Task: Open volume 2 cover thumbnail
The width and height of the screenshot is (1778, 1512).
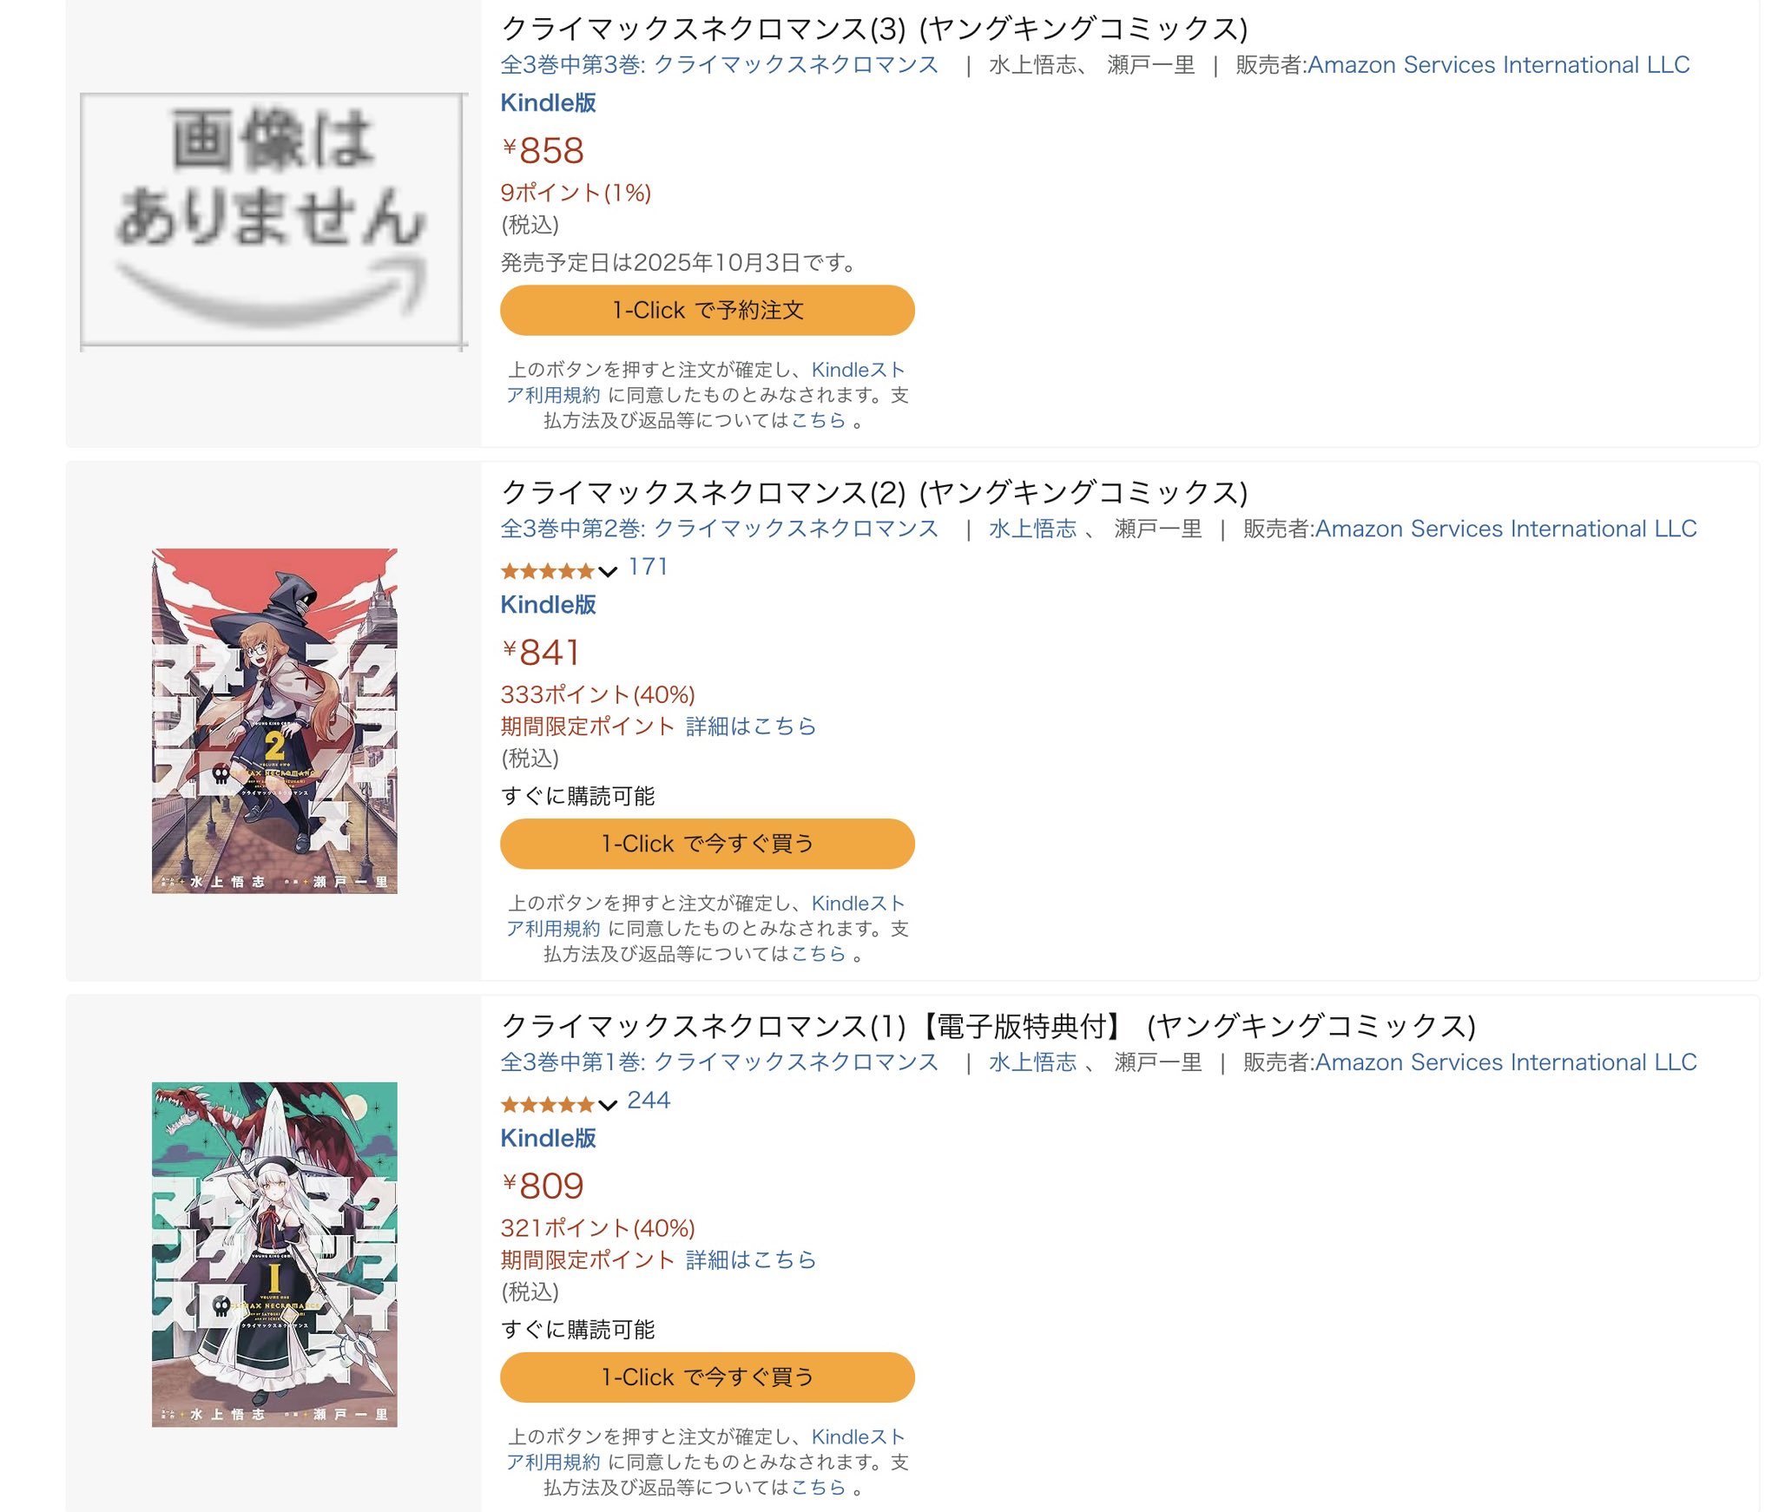Action: [274, 720]
